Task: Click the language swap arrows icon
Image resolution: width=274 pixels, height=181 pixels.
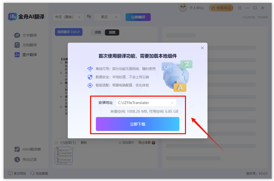Action: (x=89, y=17)
